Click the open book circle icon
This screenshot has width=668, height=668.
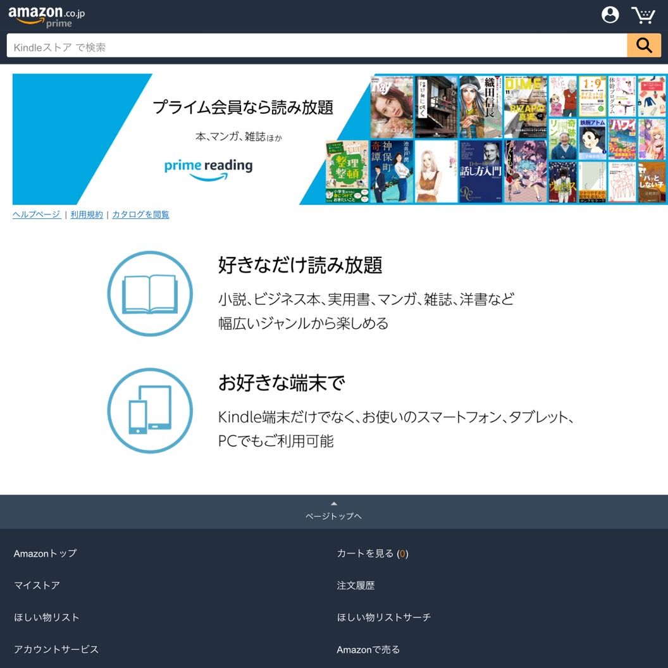(x=150, y=294)
